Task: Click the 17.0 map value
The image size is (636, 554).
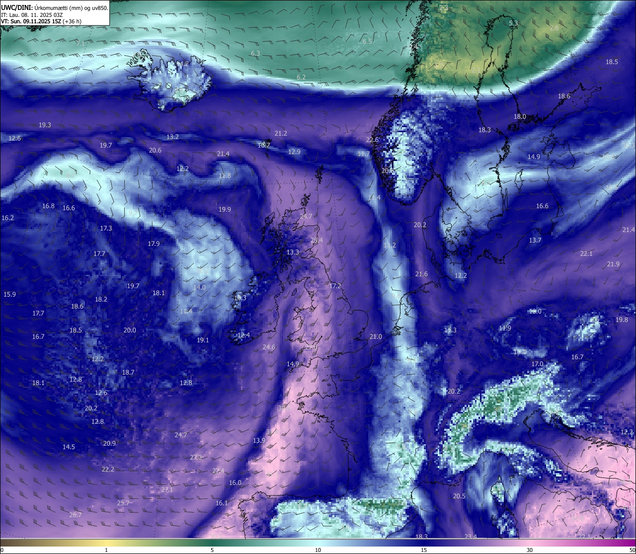Action: 537,364
